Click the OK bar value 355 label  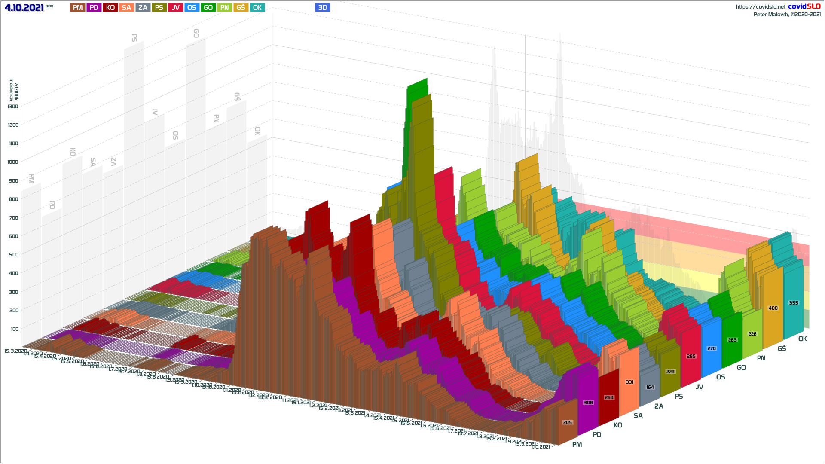click(x=793, y=303)
